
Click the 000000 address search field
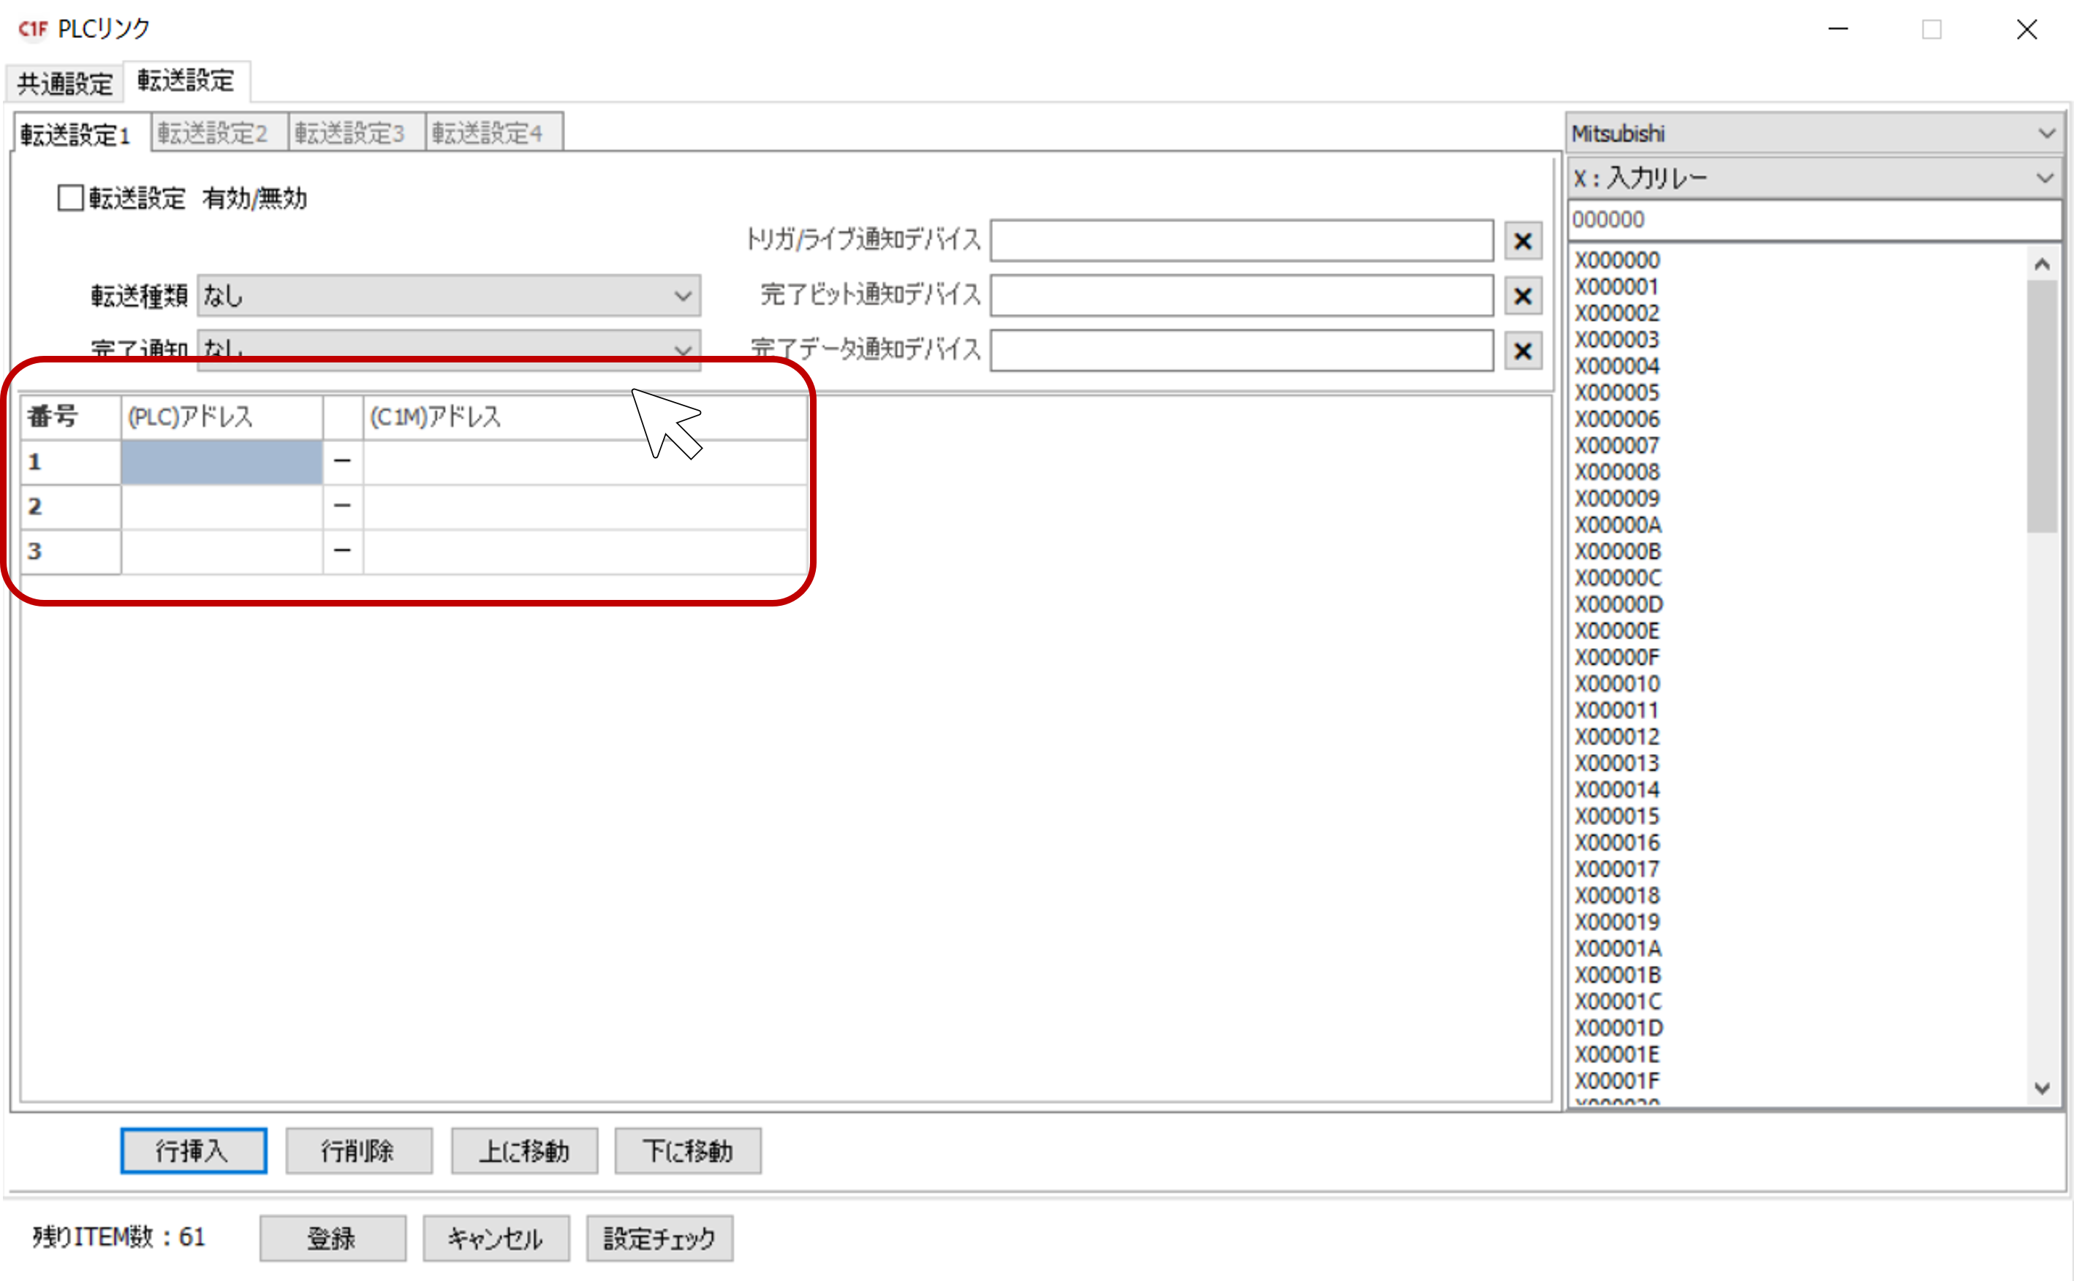[x=1813, y=220]
